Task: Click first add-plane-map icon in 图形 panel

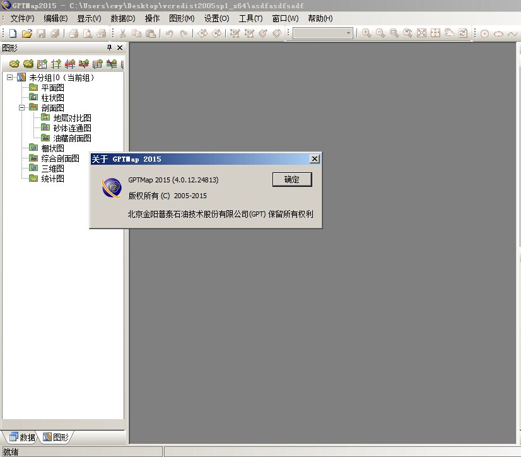Action: (x=15, y=64)
